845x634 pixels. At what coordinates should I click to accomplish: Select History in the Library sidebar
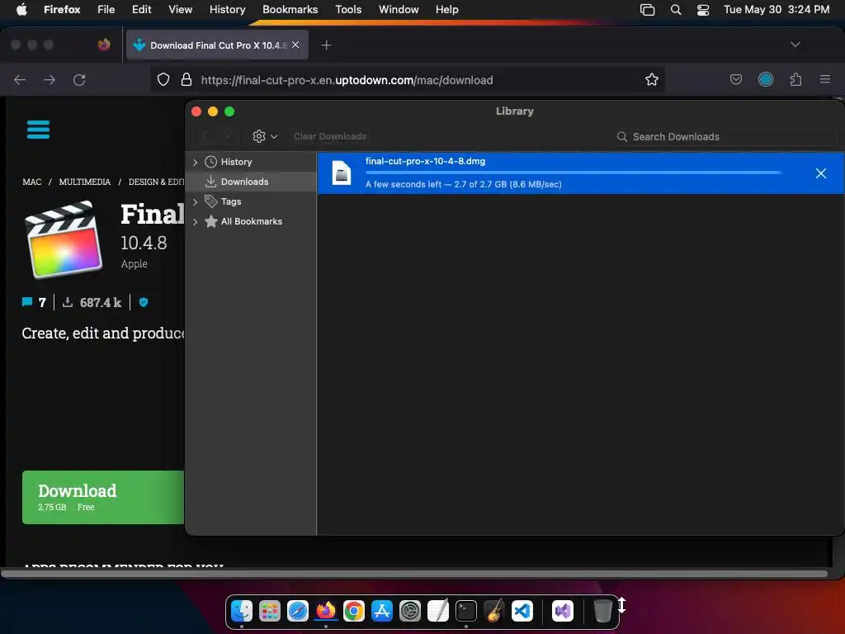[x=236, y=162]
